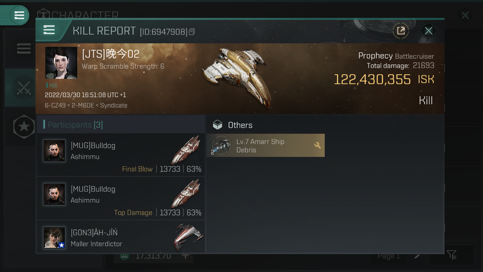Share the kill report via export icon

pos(400,31)
